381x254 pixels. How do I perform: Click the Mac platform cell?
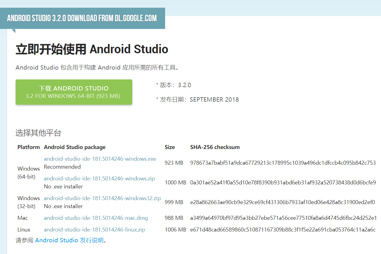23,218
